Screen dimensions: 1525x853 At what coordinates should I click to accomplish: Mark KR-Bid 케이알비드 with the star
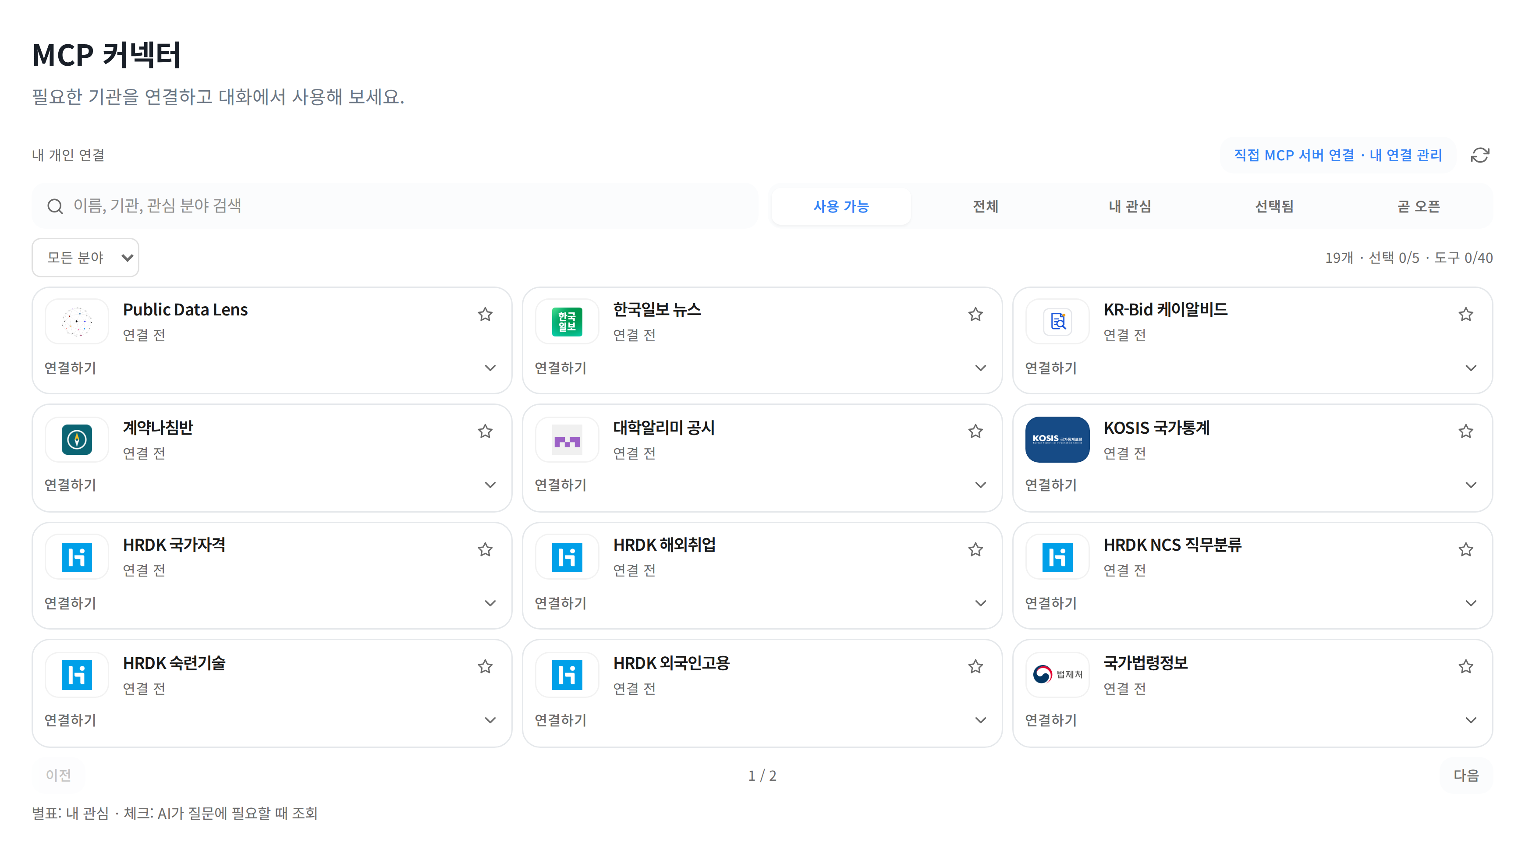(1465, 314)
